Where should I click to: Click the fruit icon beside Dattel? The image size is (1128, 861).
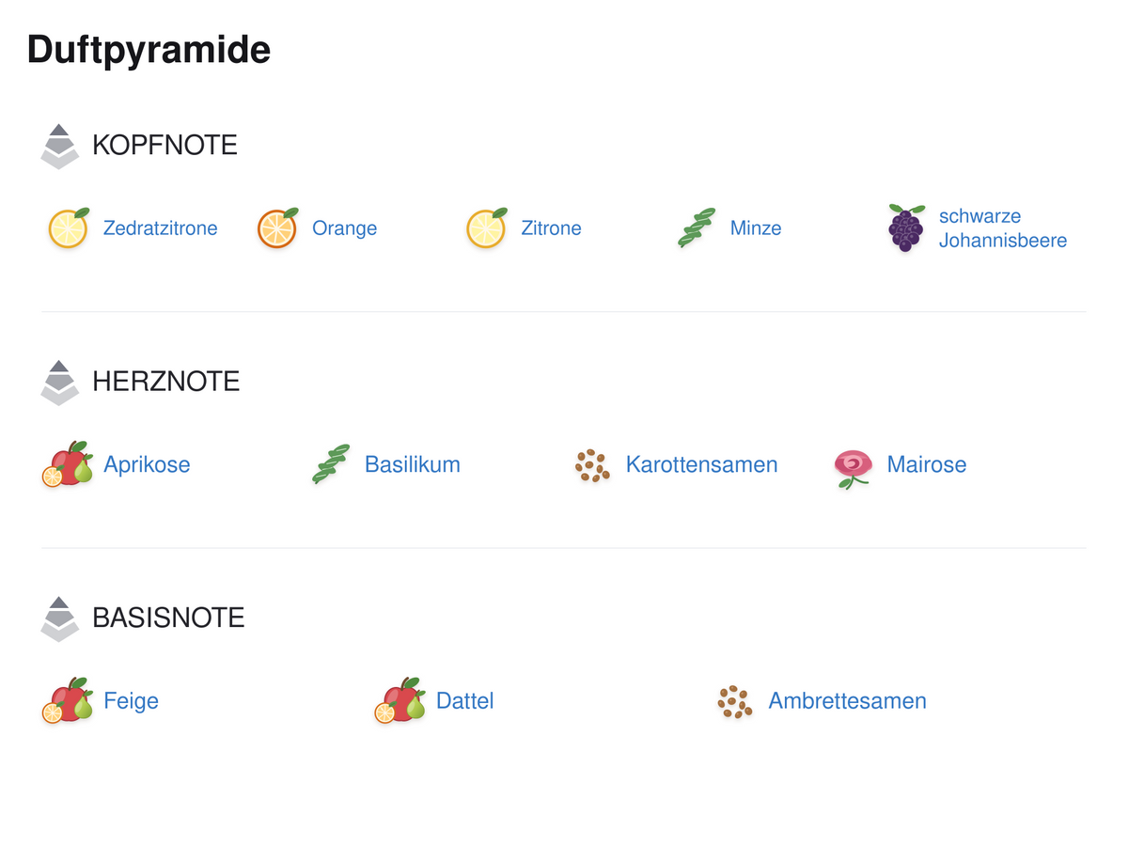pyautogui.click(x=400, y=700)
